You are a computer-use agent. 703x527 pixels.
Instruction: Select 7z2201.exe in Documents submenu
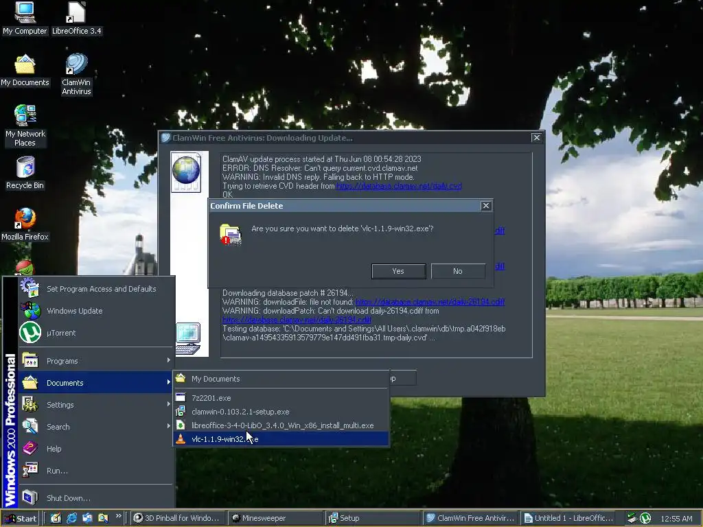pos(281,397)
